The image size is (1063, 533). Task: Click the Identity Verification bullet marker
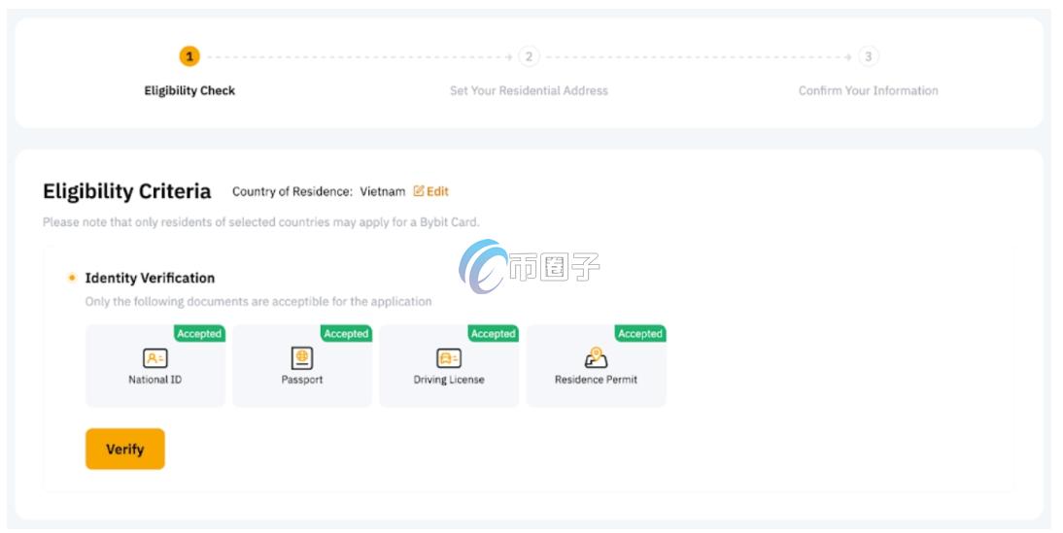pyautogui.click(x=72, y=278)
